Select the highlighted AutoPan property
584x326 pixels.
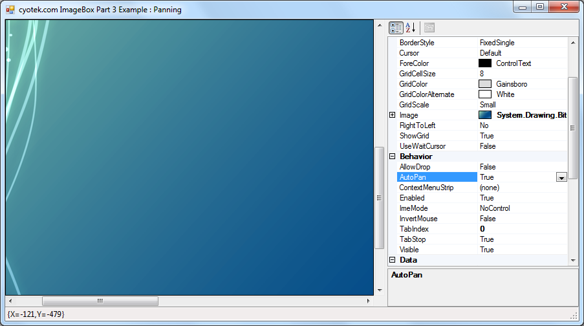tap(437, 177)
